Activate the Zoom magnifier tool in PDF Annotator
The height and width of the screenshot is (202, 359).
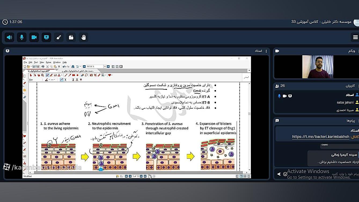(42, 75)
